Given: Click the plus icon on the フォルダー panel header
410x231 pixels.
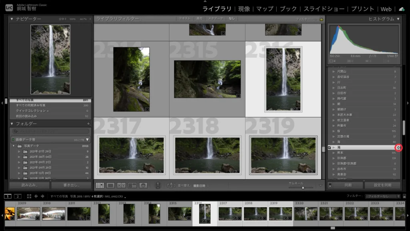Looking at the screenshot, I should (x=89, y=124).
